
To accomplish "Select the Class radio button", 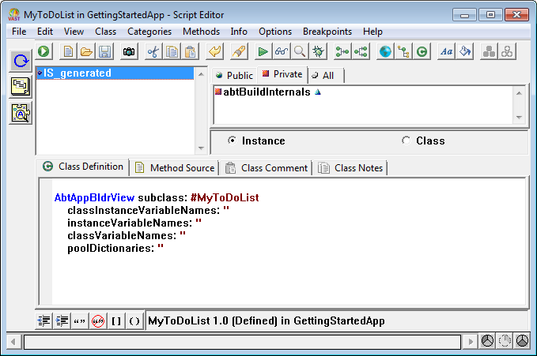I will pos(407,141).
